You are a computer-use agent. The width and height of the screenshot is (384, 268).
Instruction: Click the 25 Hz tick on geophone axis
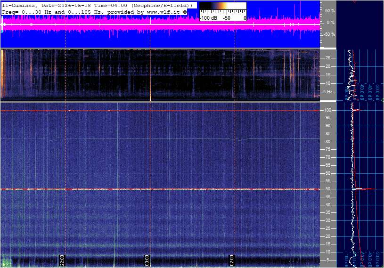328,58
